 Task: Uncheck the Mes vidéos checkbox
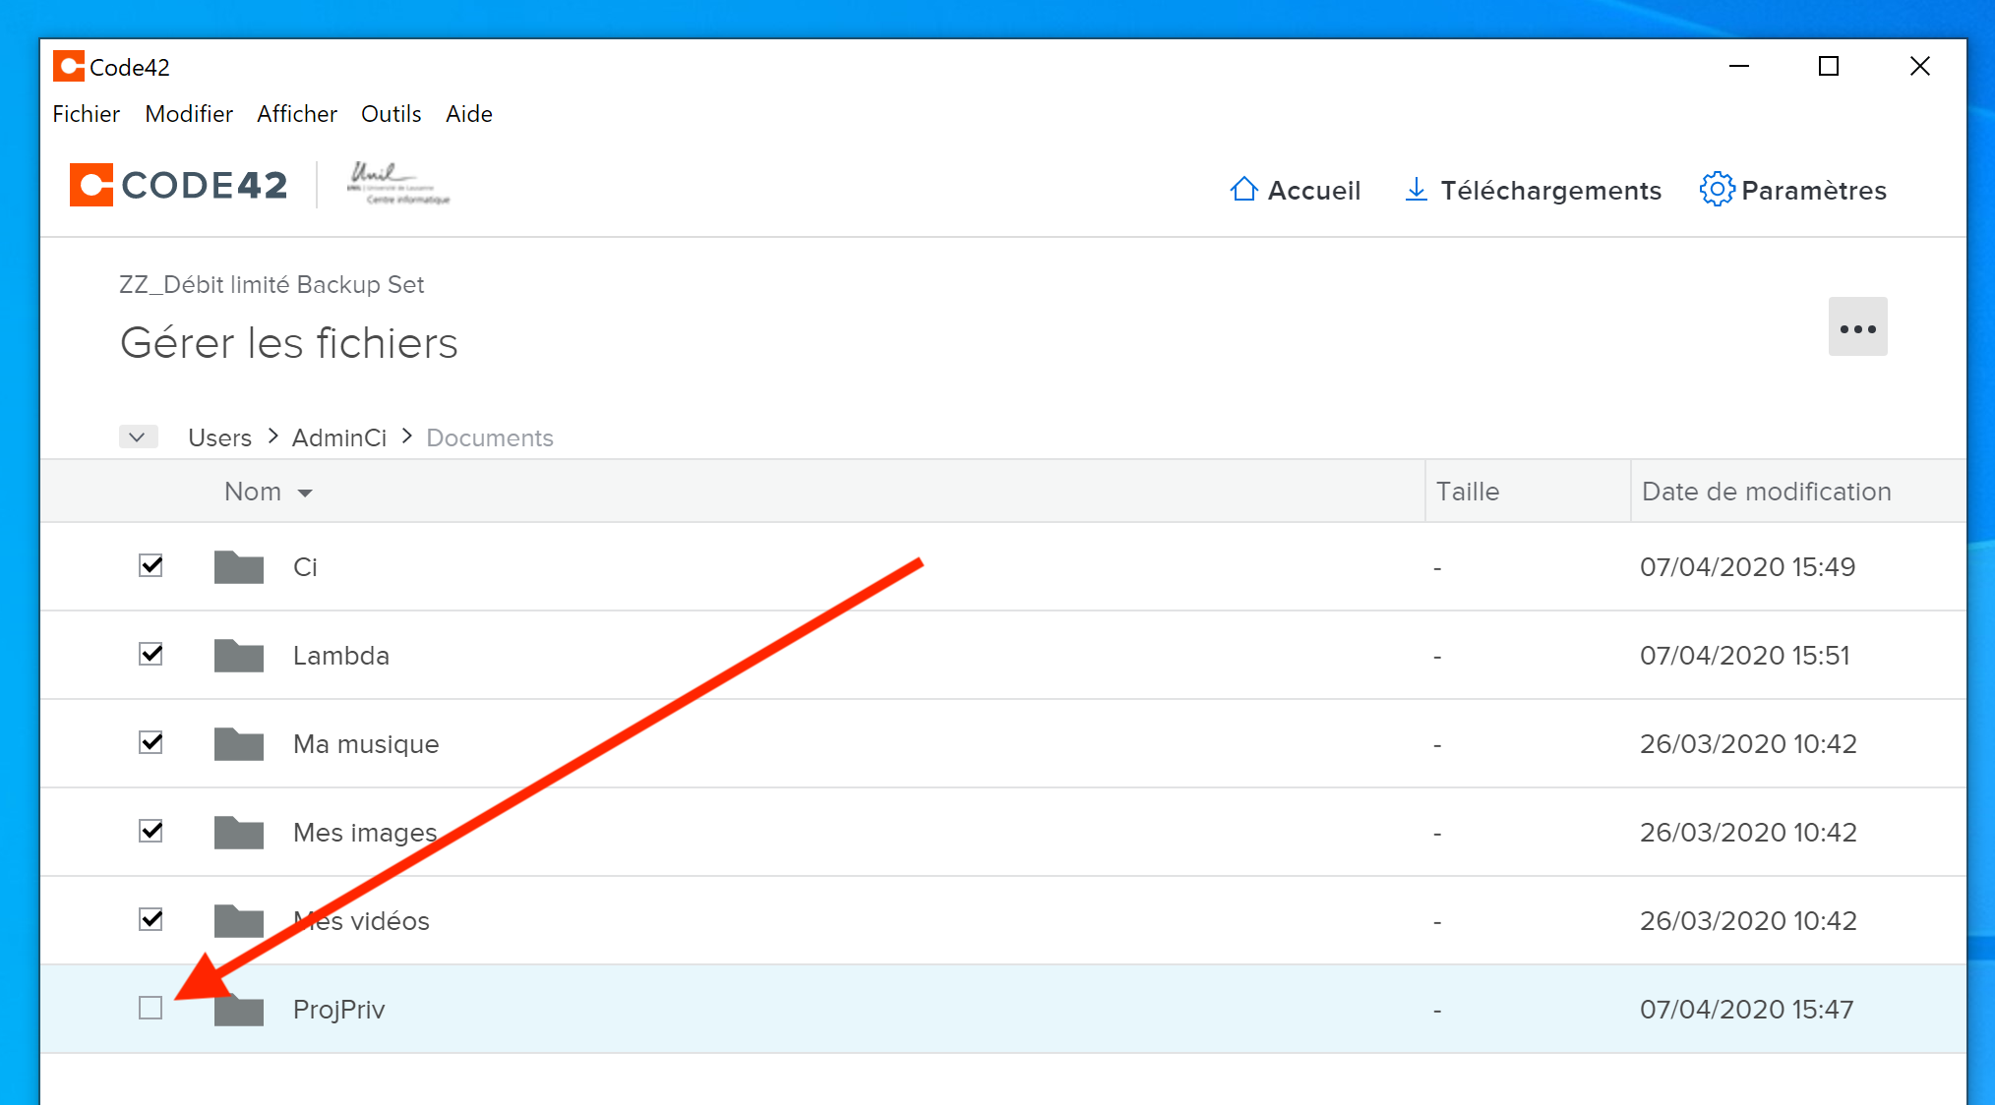click(151, 919)
